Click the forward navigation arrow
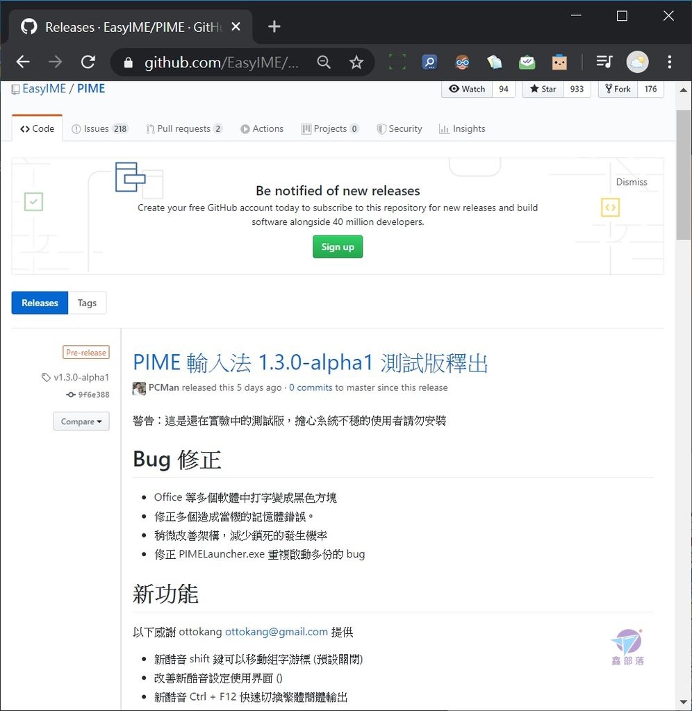The height and width of the screenshot is (711, 692). [56, 62]
